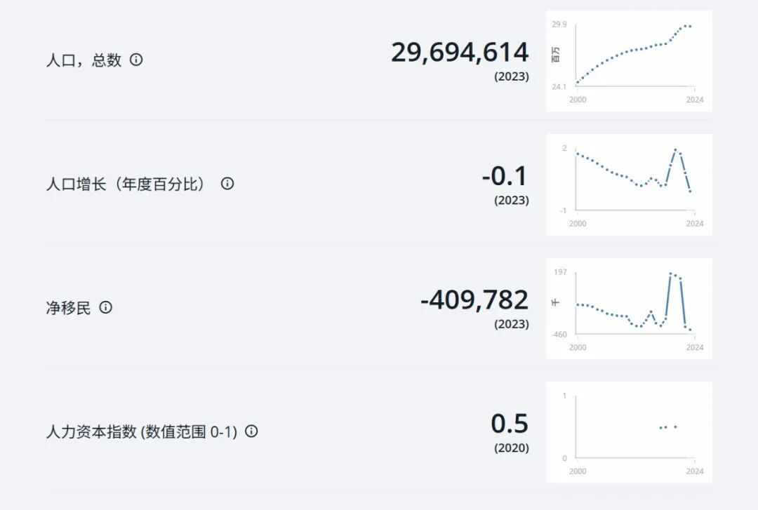Open info icon beside 人口增长（年度百分比）
The width and height of the screenshot is (758, 510).
(227, 184)
